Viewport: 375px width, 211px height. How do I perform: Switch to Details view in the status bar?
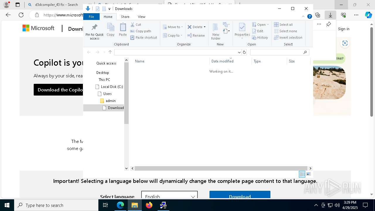pos(302,174)
